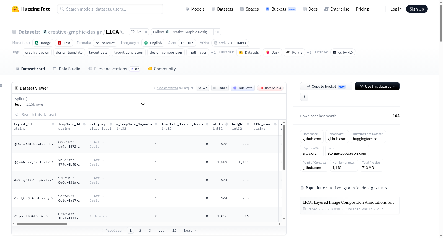Sort by n_template_layouts column icon
Viewport: 443px width, 238px height.
(x=156, y=124)
